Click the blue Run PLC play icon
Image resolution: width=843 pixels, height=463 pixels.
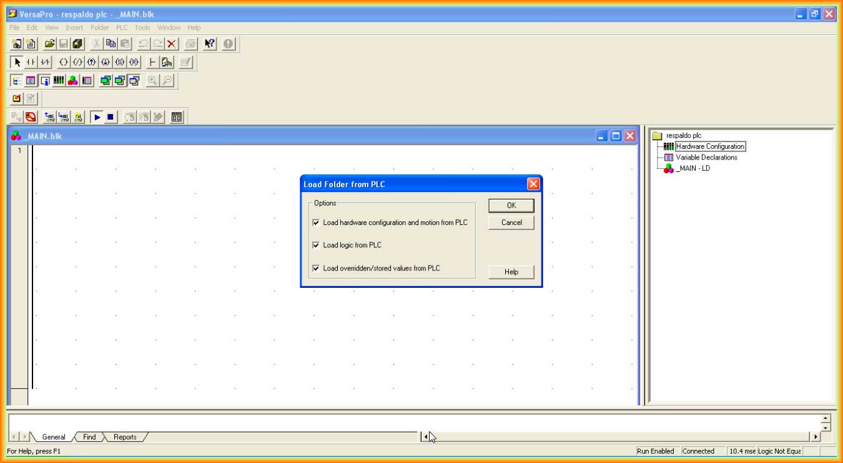[x=97, y=117]
